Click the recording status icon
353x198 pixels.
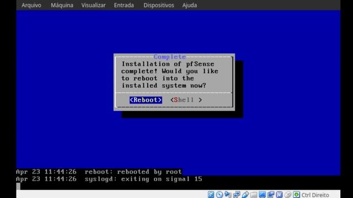tap(271, 195)
